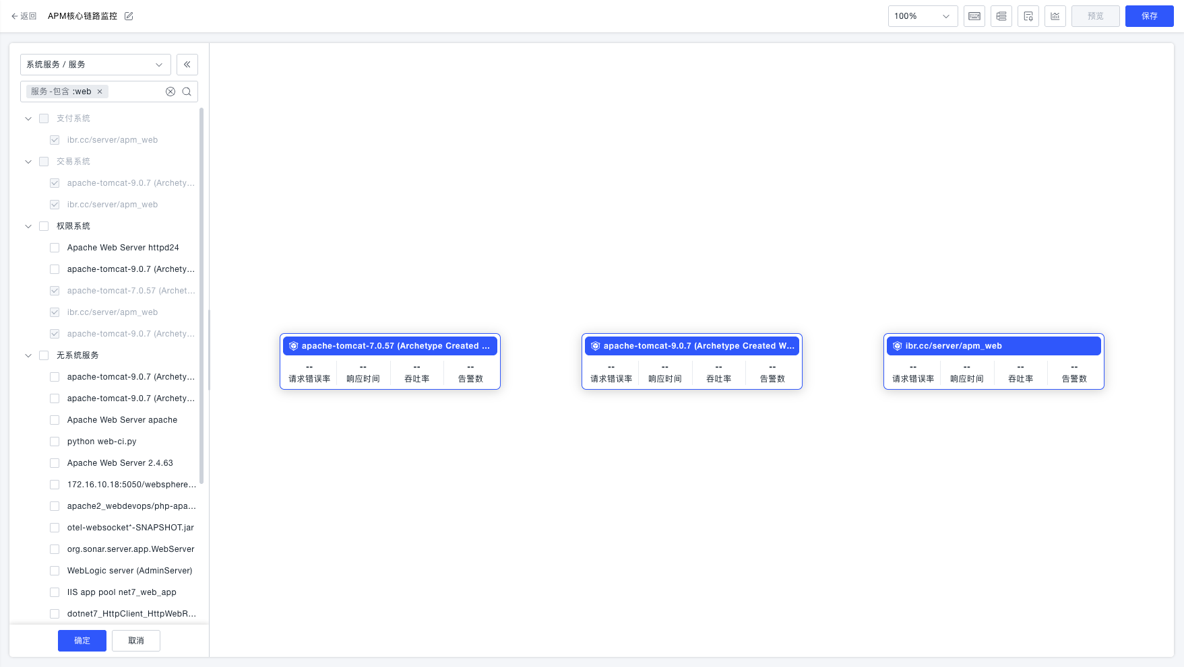1184x667 pixels.
Task: Open the alert configuration icon in toolbar
Action: click(x=1028, y=16)
